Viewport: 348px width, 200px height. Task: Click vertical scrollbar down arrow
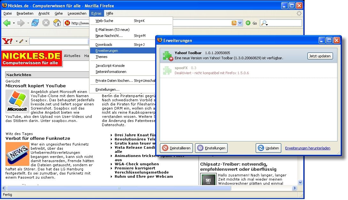coord(300,182)
